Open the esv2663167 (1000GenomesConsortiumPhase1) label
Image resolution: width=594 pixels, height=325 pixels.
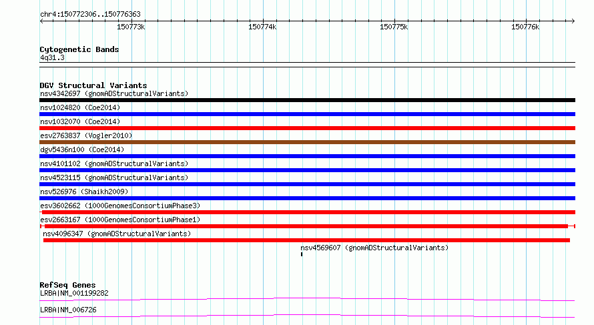point(120,220)
